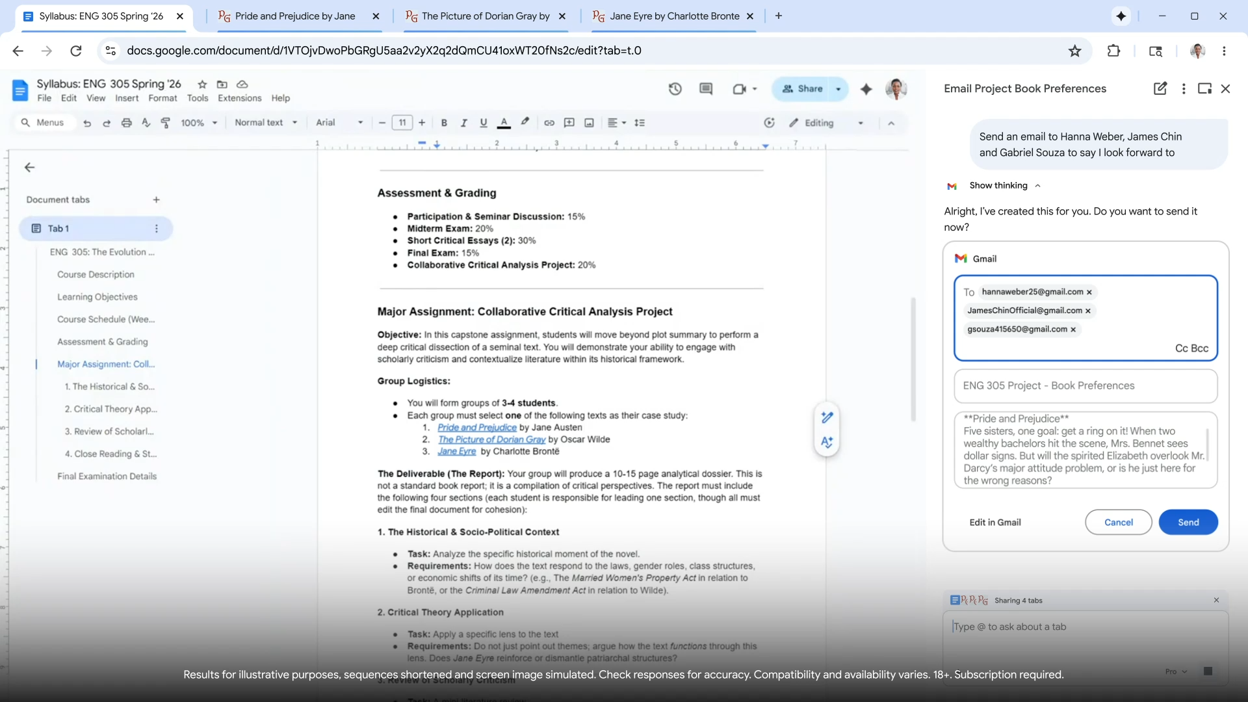Send the drafted Gmail message
This screenshot has height=702, width=1248.
[1188, 522]
